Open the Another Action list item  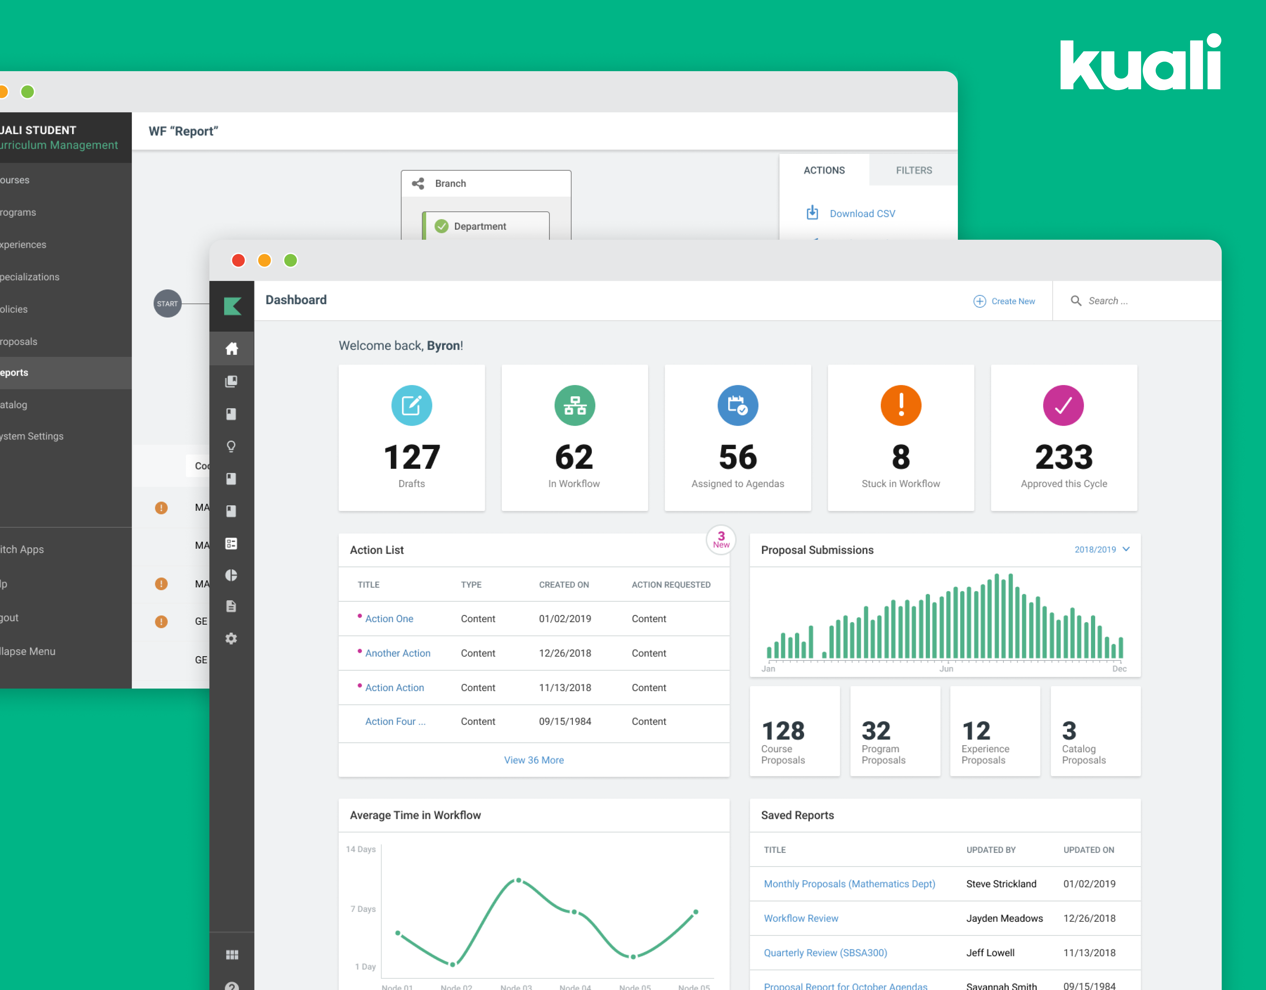[397, 653]
